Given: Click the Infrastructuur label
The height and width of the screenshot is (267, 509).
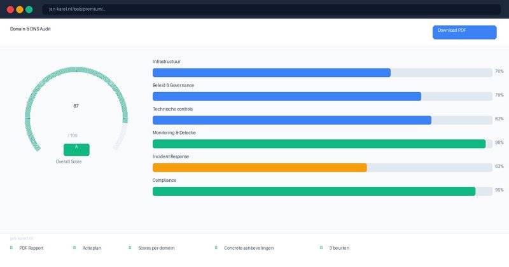Looking at the screenshot, I should pos(167,61).
